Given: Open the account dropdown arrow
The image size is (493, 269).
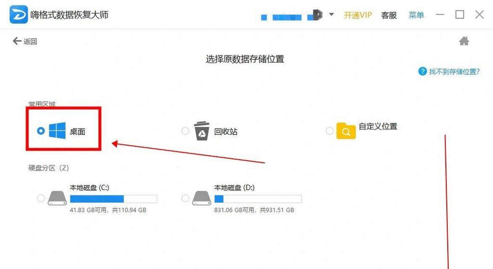Looking at the screenshot, I should click(x=331, y=14).
